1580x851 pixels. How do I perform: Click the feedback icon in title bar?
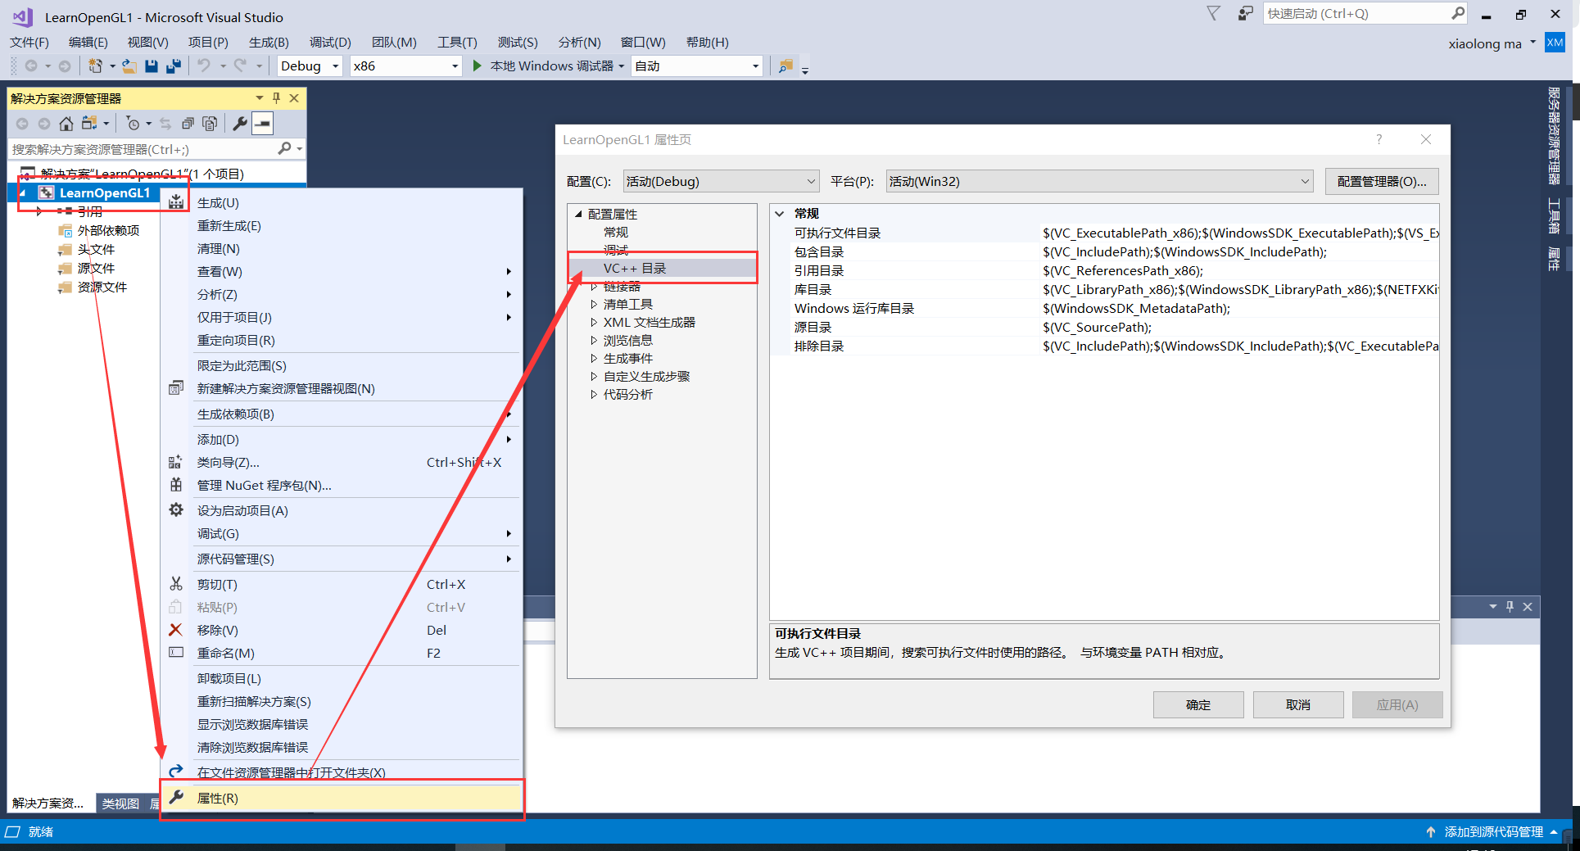pyautogui.click(x=1245, y=13)
